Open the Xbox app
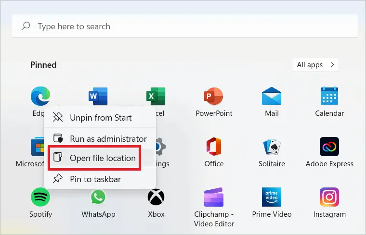 [x=156, y=197]
